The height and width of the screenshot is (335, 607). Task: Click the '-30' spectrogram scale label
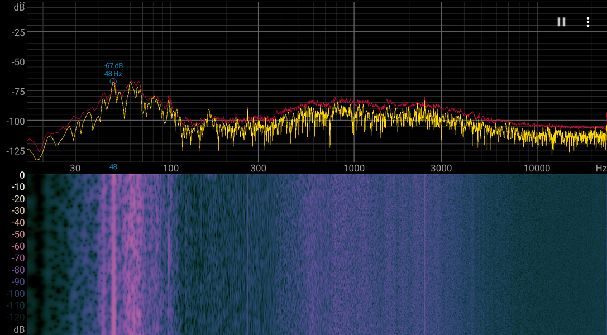coord(18,211)
